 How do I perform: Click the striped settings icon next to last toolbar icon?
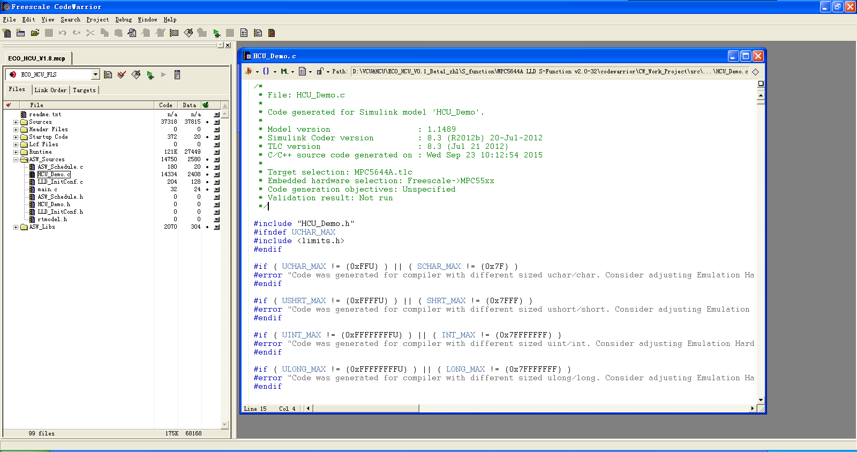[x=258, y=33]
